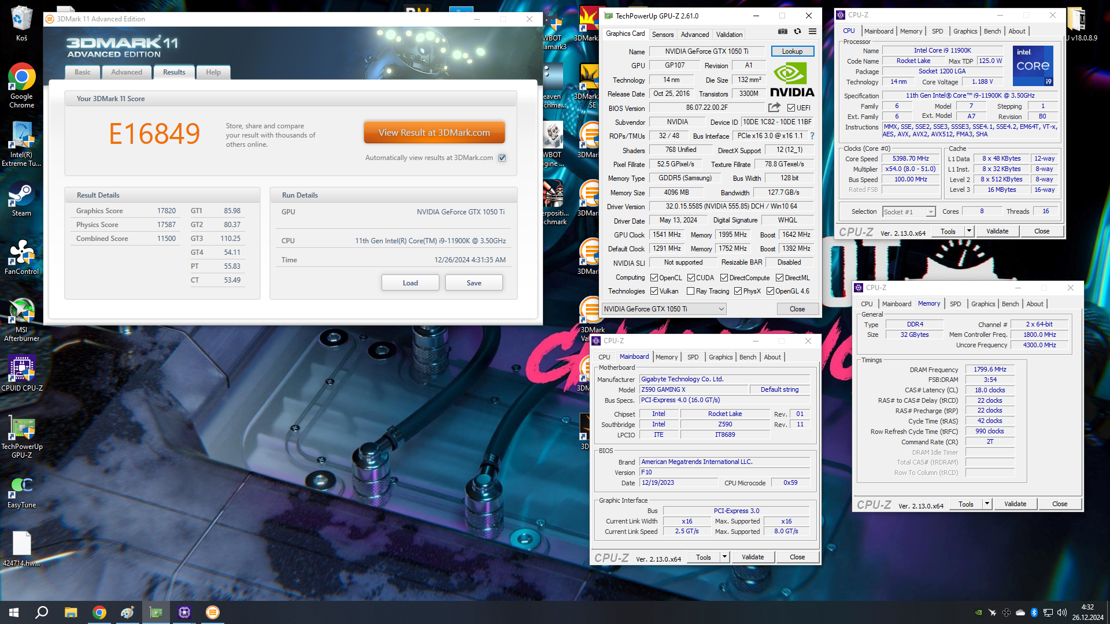Switch to Advanced tab in 3DMark 11
This screenshot has width=1110, height=624.
click(x=127, y=72)
